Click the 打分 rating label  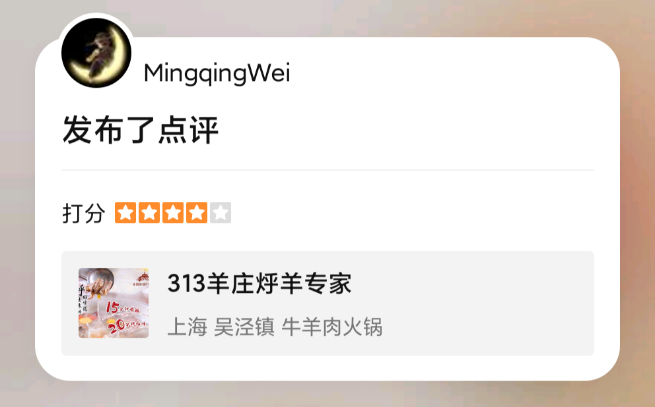pyautogui.click(x=84, y=213)
